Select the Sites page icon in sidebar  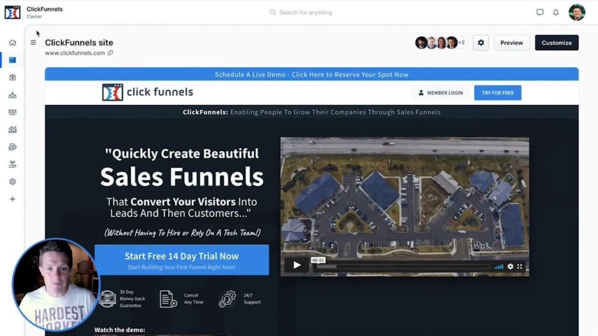(x=13, y=60)
